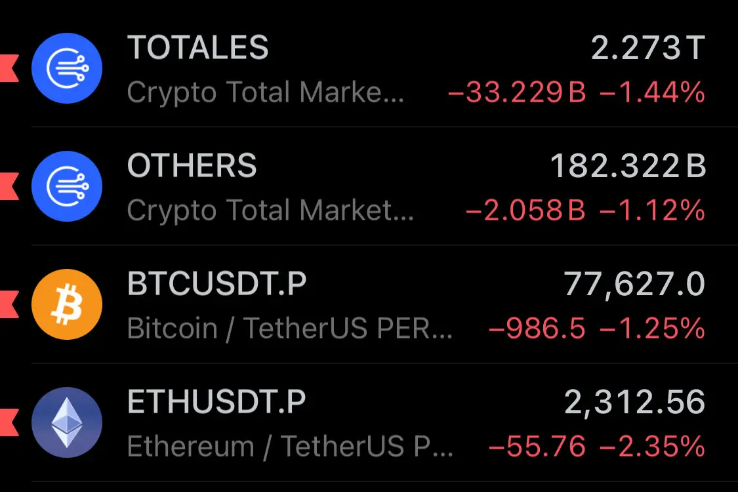Select the BTCUSDT.P ticker label

click(217, 284)
